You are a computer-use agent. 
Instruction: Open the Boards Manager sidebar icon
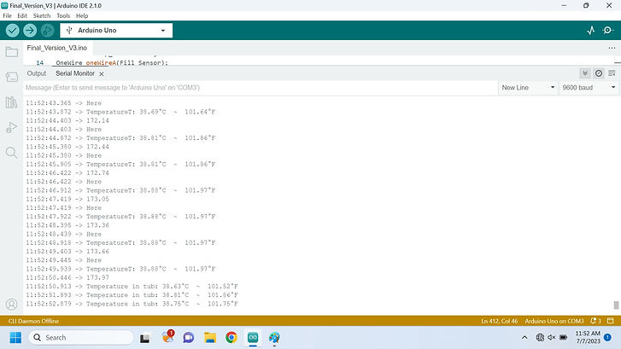pos(11,77)
